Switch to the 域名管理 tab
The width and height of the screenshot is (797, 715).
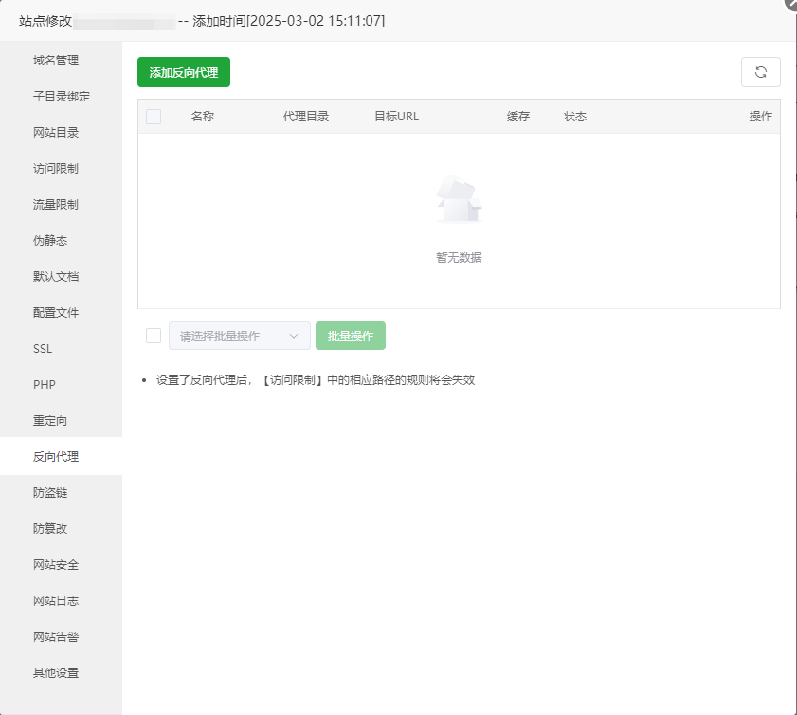[x=55, y=60]
